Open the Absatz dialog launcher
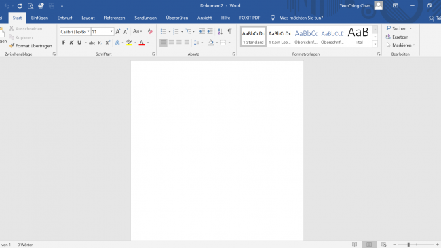The height and width of the screenshot is (248, 441). [x=233, y=54]
